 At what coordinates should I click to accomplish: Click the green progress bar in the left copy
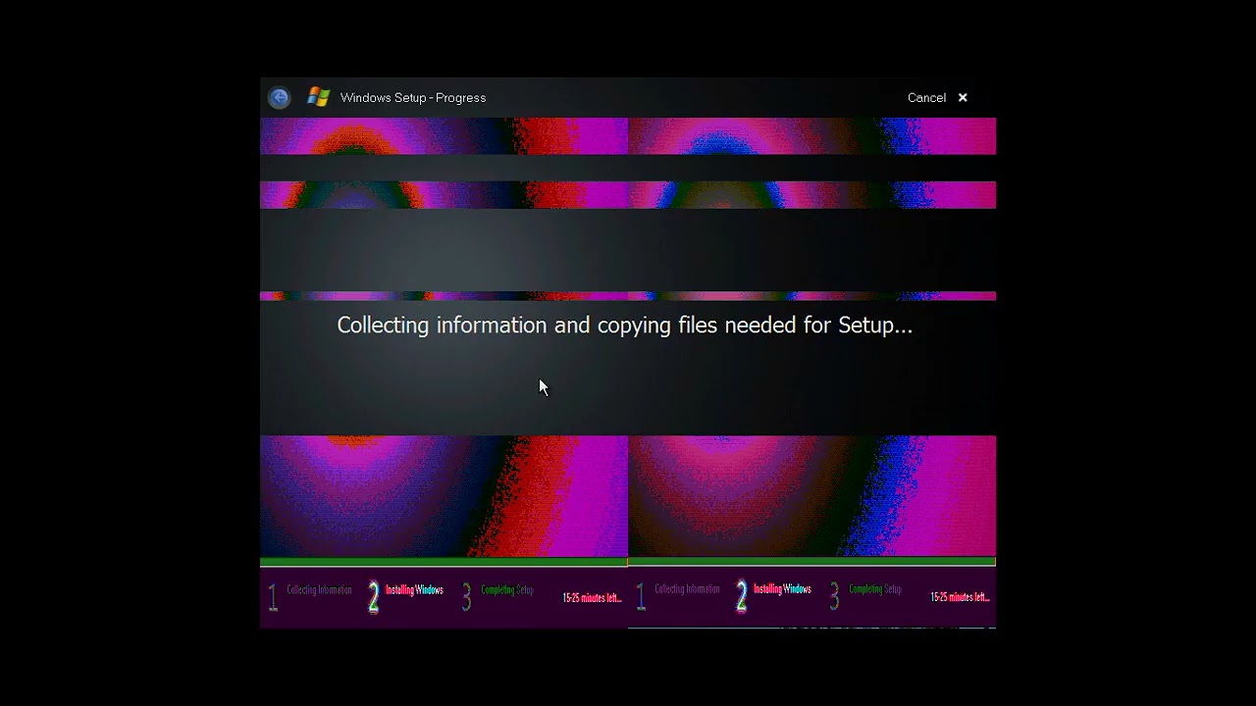[x=444, y=563]
